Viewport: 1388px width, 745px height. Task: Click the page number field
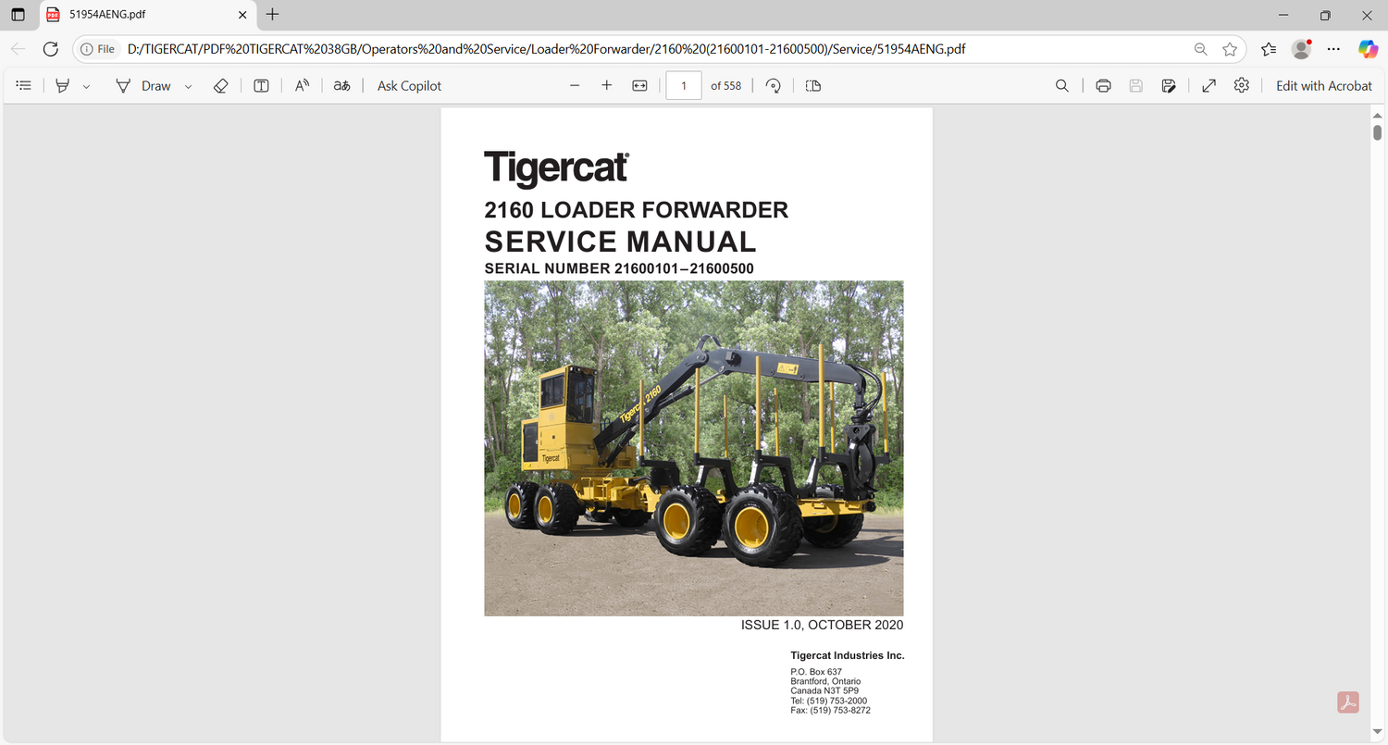[684, 85]
